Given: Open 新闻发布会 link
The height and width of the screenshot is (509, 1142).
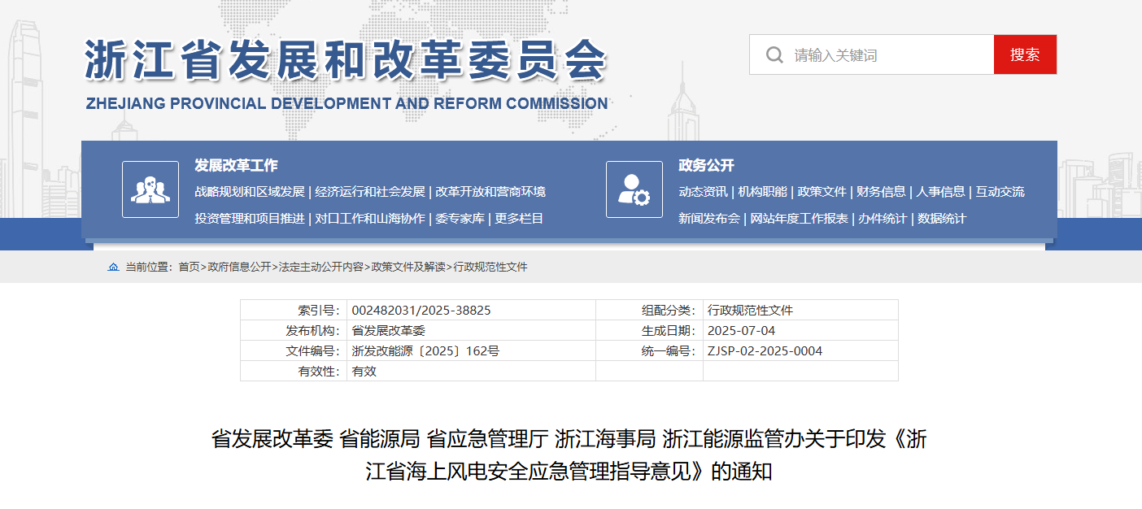Looking at the screenshot, I should tap(709, 219).
